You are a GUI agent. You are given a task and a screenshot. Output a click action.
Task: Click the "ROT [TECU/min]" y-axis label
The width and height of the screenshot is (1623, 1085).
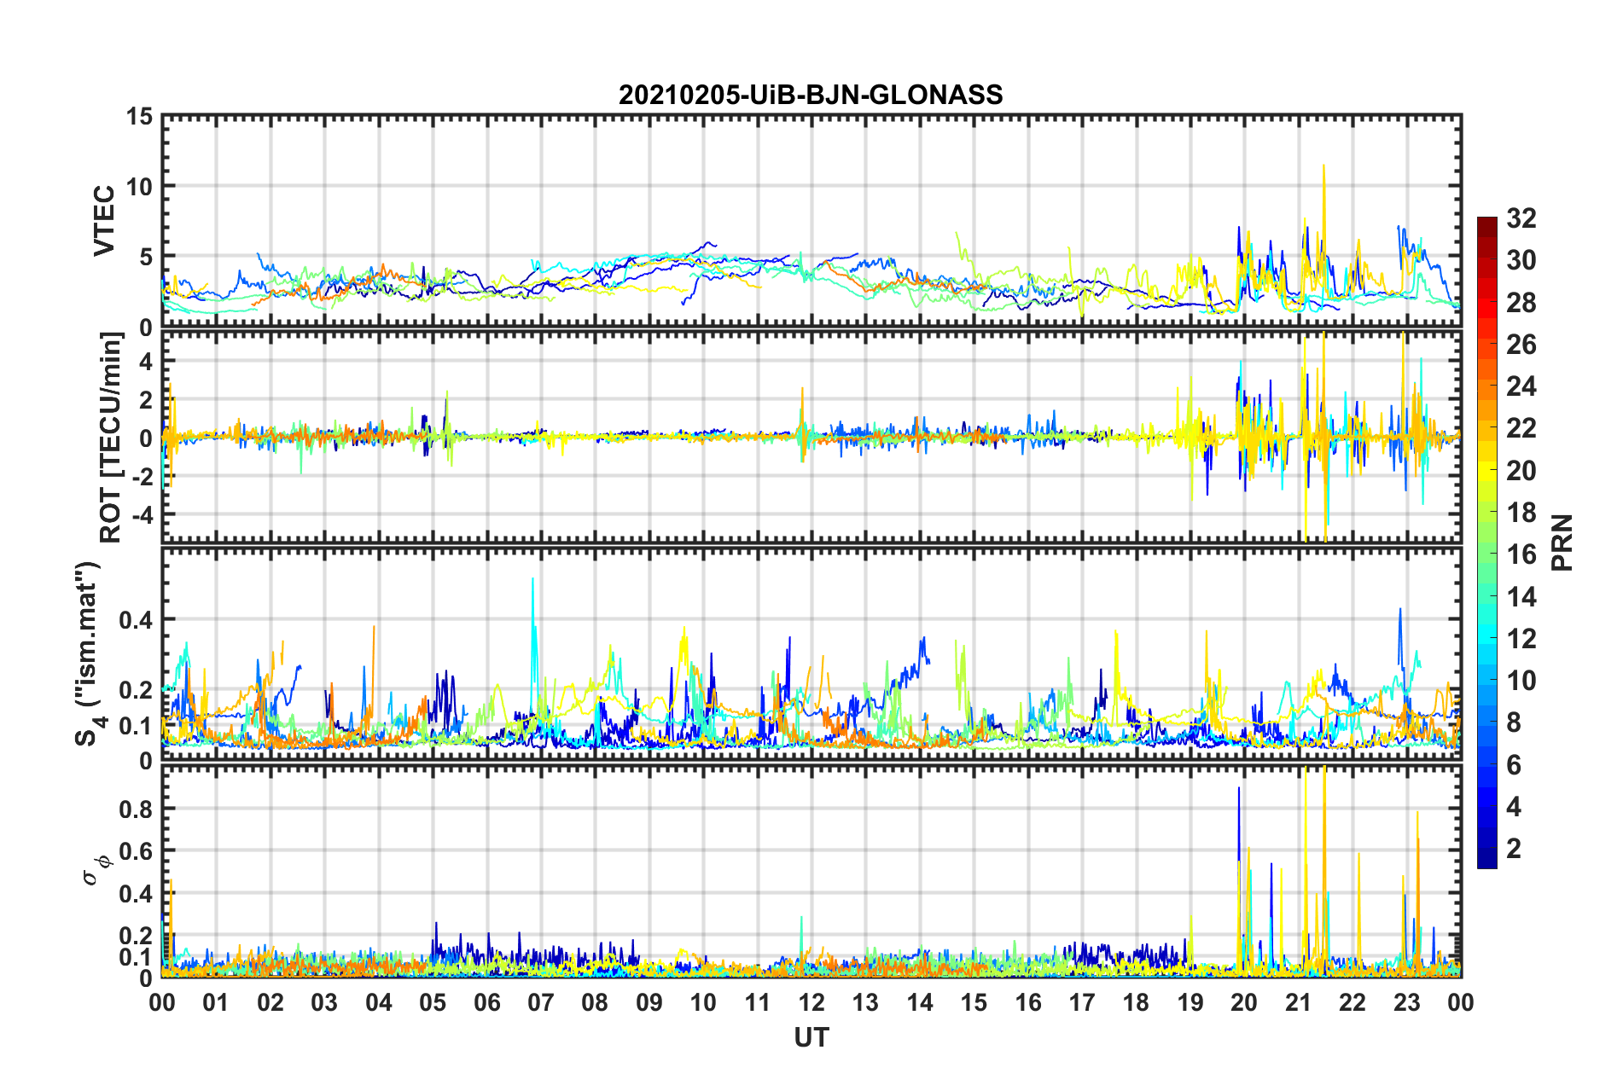coord(111,438)
